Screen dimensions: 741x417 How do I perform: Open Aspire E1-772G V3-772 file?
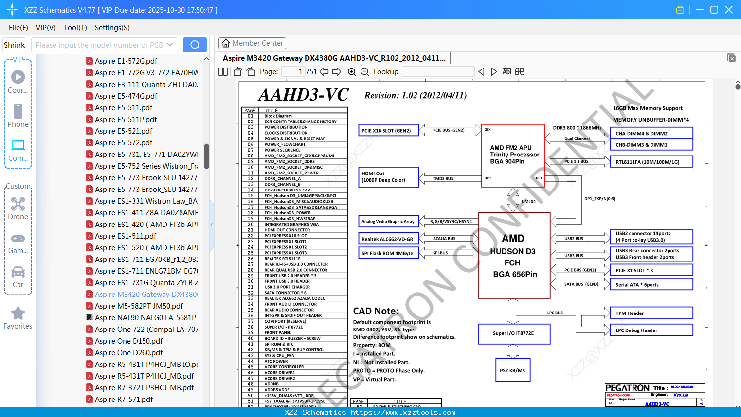tap(146, 72)
